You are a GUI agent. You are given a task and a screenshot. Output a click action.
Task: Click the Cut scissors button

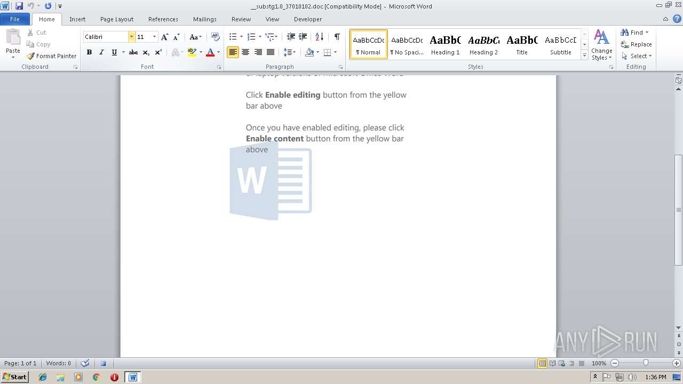[37, 33]
